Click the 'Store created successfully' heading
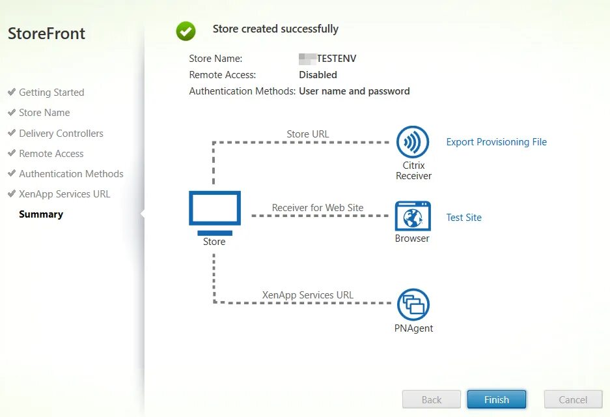Screen dimensions: 610x417 tap(275, 29)
